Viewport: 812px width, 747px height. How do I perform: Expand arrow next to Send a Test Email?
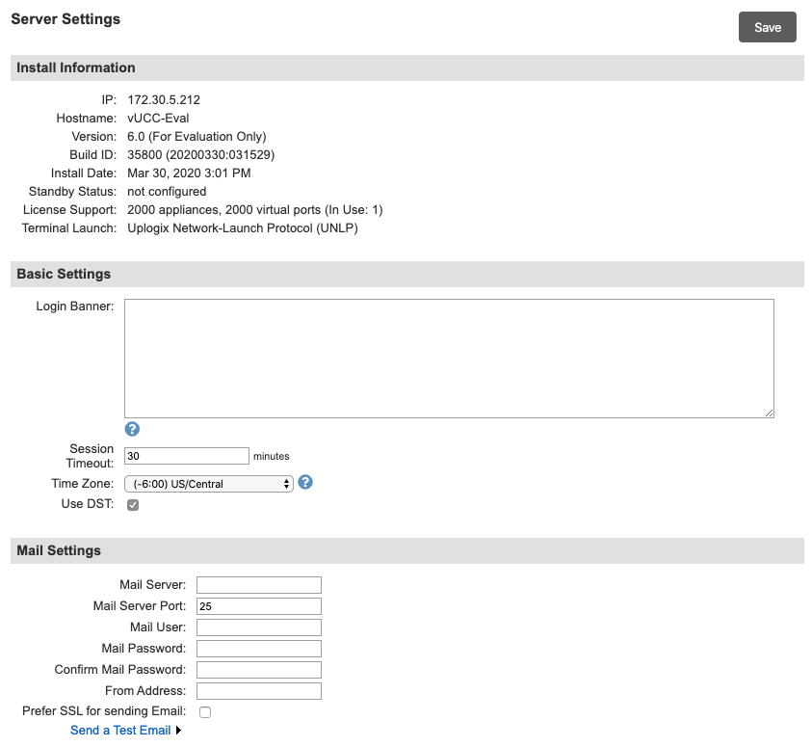click(179, 731)
